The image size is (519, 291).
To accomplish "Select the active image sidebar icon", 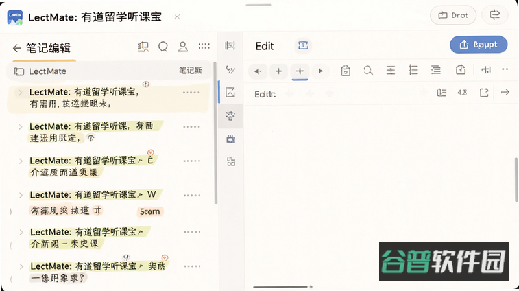I will [230, 92].
